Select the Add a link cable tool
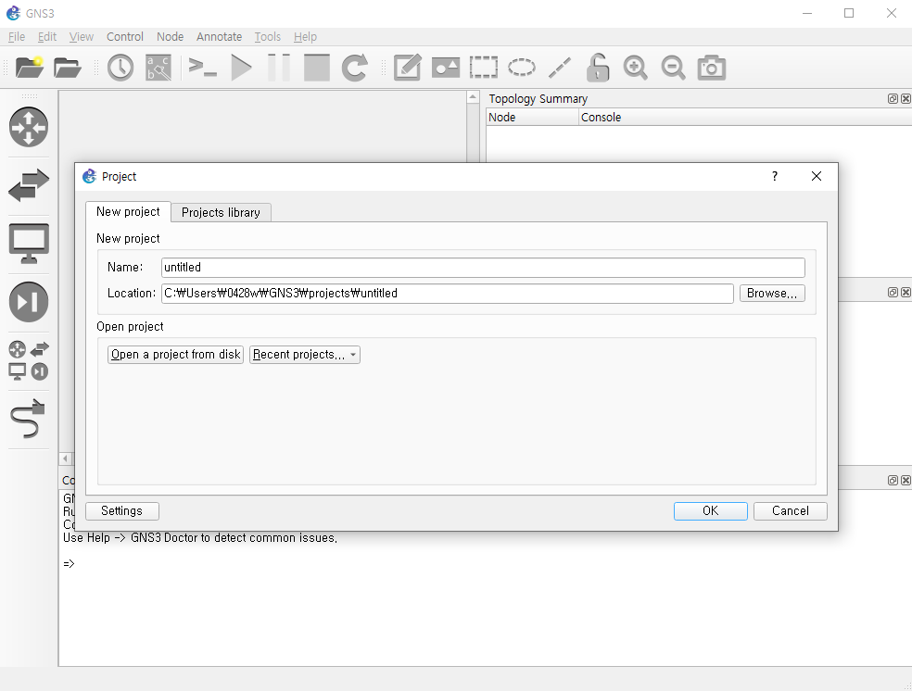This screenshot has width=912, height=691. (x=27, y=419)
